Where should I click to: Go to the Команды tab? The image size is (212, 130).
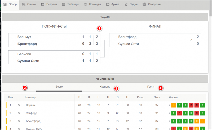point(92,4)
